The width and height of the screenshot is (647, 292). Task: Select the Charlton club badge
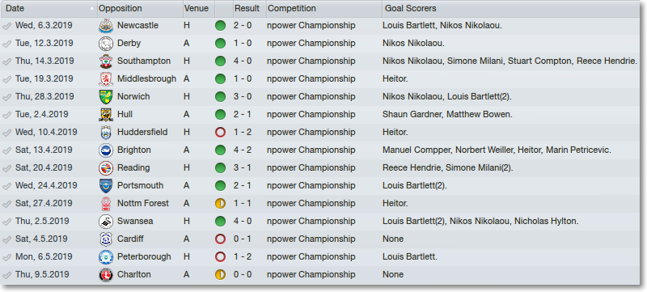coord(106,275)
